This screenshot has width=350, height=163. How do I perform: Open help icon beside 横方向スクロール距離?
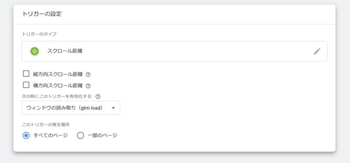(x=88, y=86)
